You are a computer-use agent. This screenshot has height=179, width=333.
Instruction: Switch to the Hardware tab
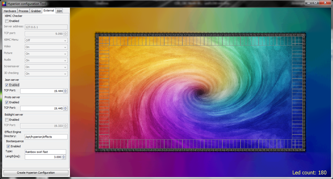[10, 11]
